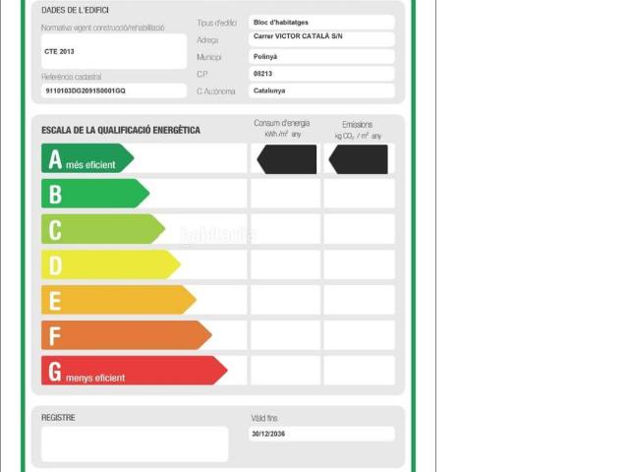Click the empty Consum d'energia cell in row B

coord(285,194)
